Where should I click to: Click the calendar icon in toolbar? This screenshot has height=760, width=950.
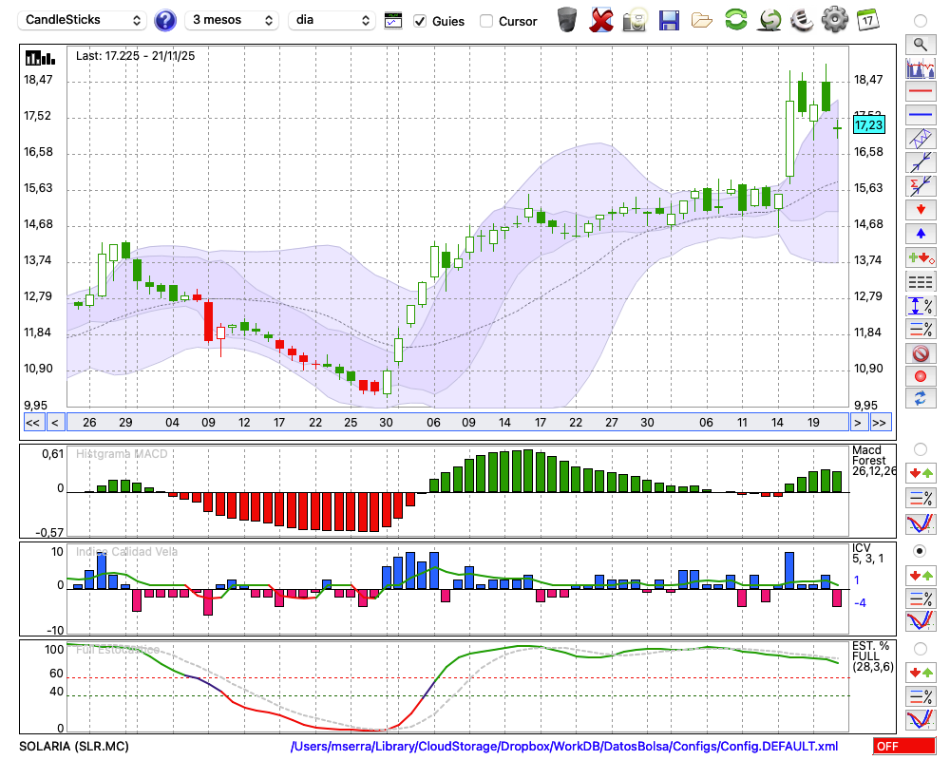coord(867,20)
